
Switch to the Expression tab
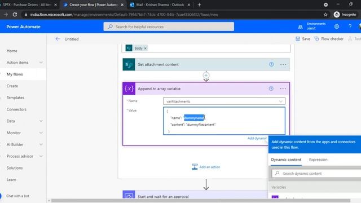pyautogui.click(x=318, y=160)
